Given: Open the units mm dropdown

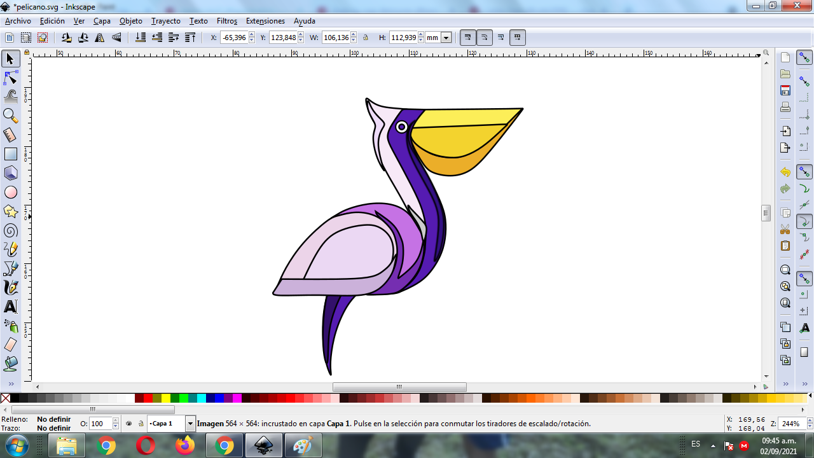Looking at the screenshot, I should pos(446,38).
